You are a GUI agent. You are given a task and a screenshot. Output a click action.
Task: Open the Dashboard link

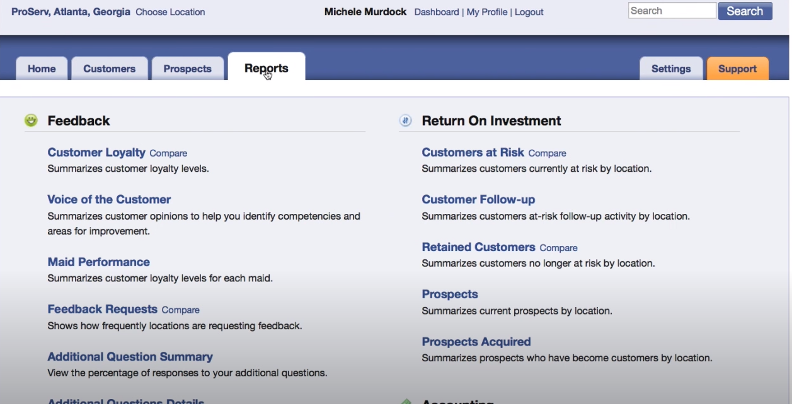pyautogui.click(x=436, y=12)
